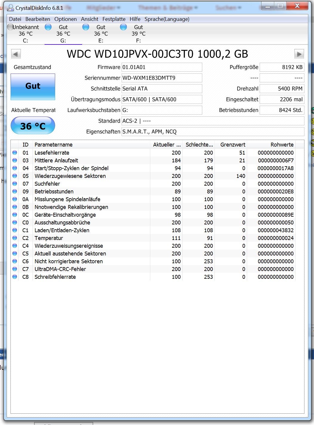Select drive G: disk tab

[63, 34]
